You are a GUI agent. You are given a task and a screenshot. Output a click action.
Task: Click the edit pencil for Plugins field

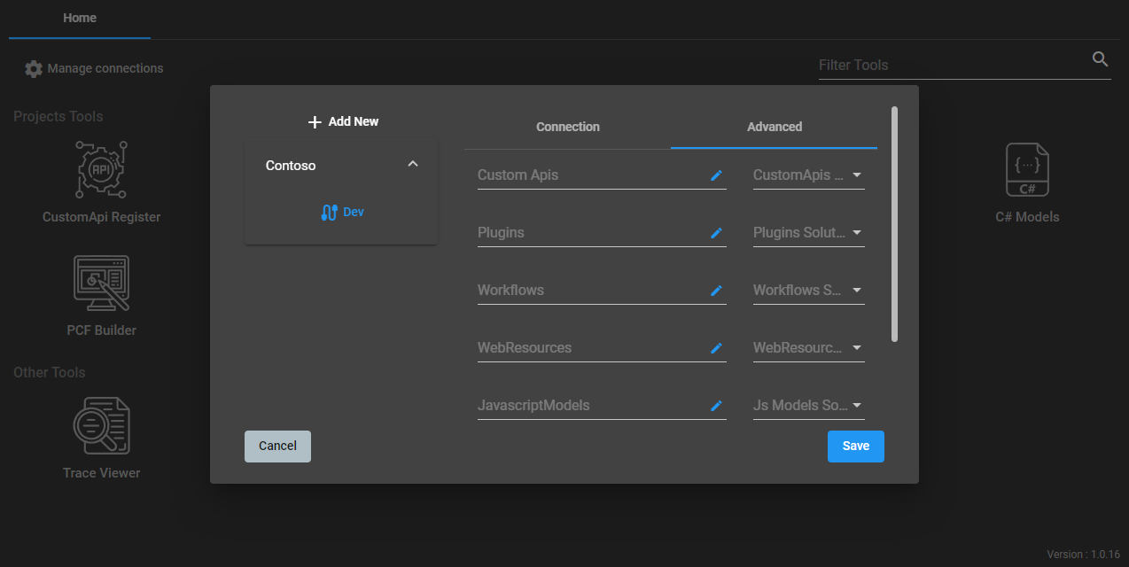pos(716,233)
